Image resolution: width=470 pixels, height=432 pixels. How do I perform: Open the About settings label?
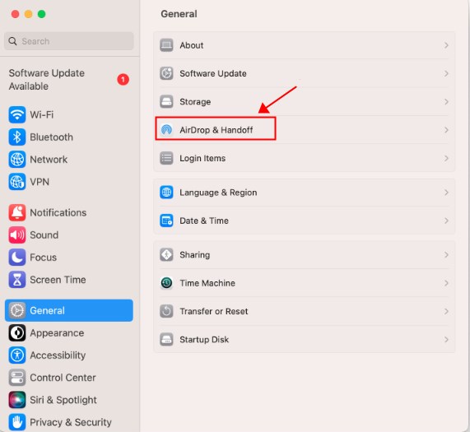click(x=192, y=45)
